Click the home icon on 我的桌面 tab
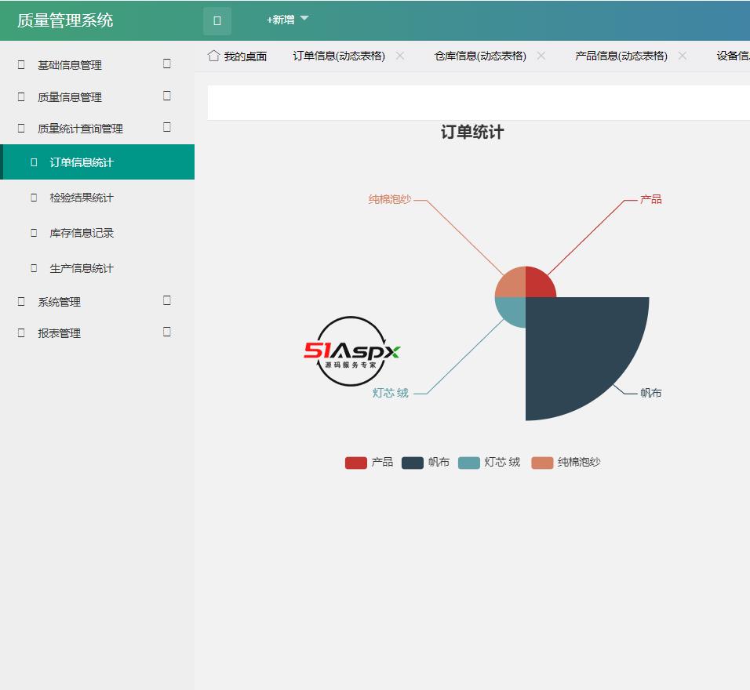This screenshot has height=690, width=750. [x=213, y=56]
